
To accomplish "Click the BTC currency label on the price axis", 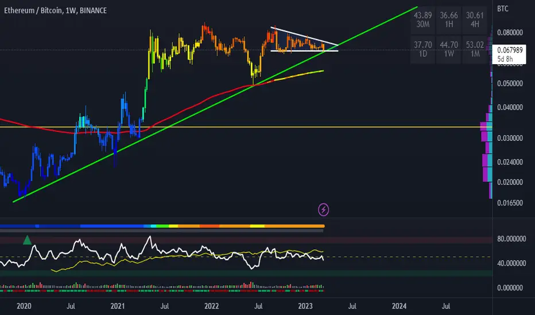I will 503,9.
